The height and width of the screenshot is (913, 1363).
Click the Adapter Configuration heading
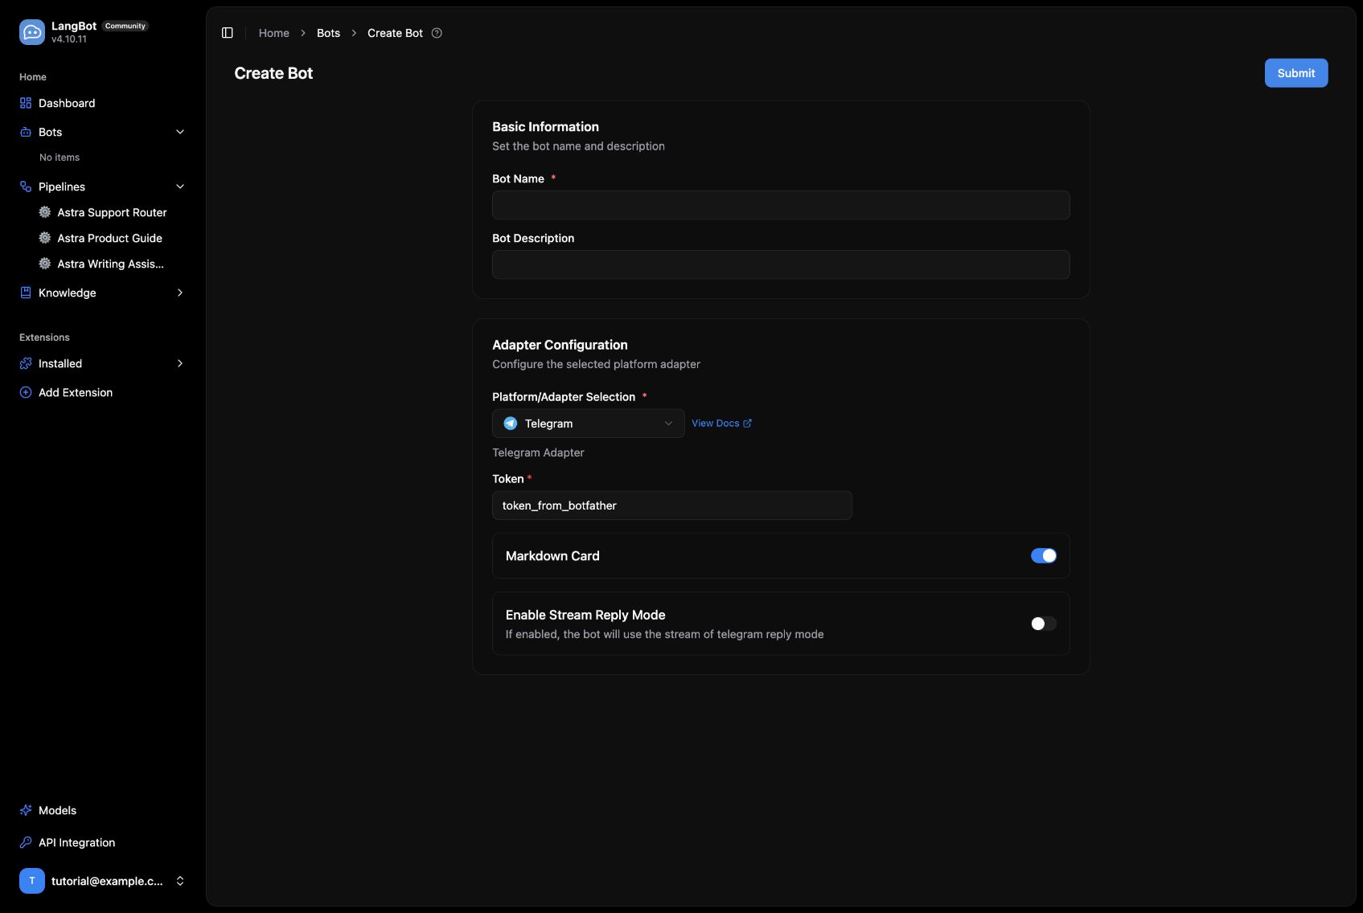[560, 345]
